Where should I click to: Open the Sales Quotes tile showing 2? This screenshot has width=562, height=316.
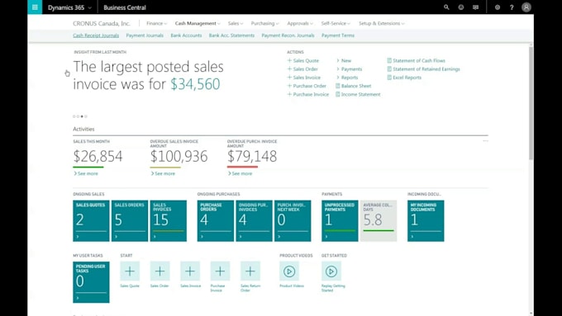click(91, 221)
